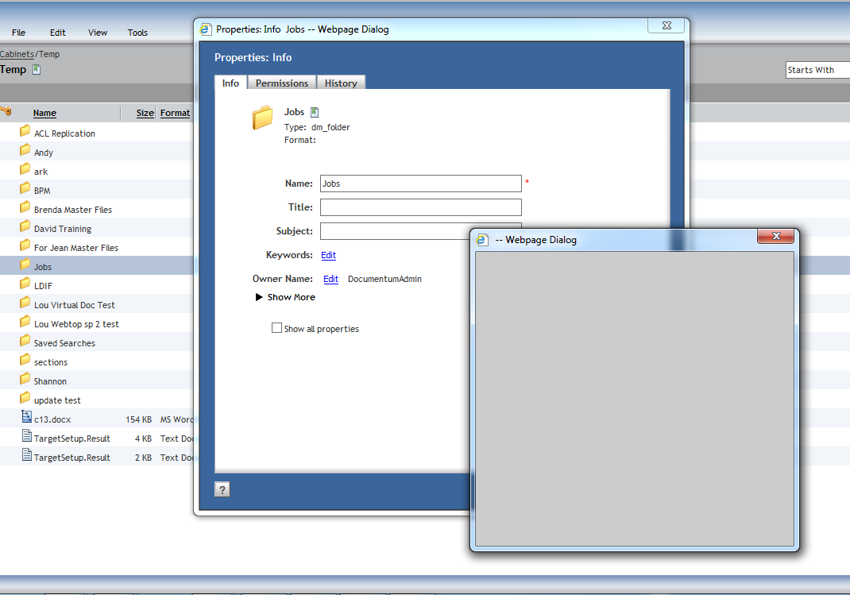Expand the Show More section
Image resolution: width=850 pixels, height=595 pixels.
coord(285,297)
